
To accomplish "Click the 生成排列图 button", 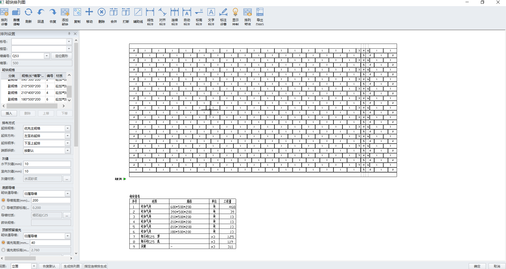I will point(72,266).
